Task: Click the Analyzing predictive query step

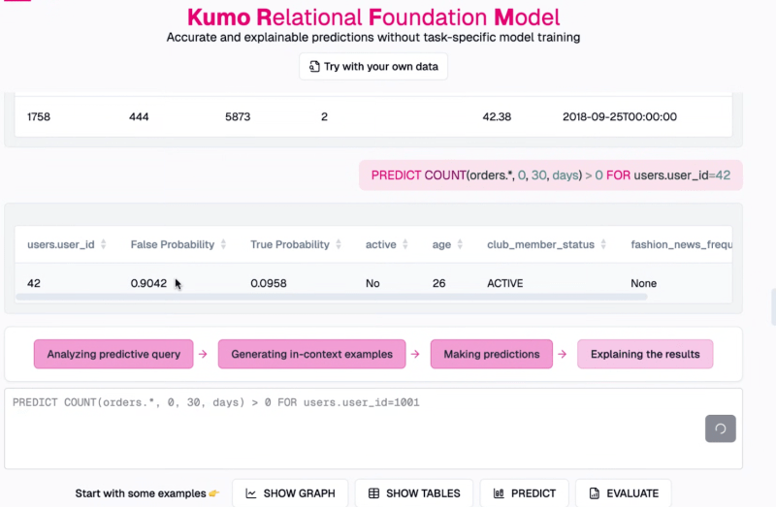Action: click(x=113, y=354)
